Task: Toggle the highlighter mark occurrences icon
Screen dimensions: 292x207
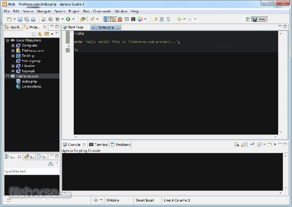Action: (155, 19)
